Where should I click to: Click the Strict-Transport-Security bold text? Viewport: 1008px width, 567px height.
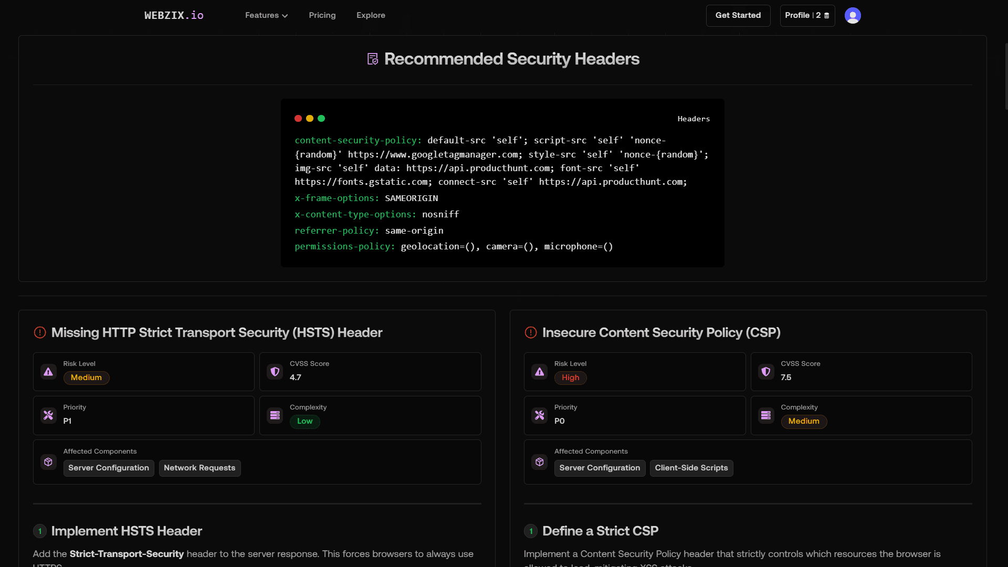127,554
